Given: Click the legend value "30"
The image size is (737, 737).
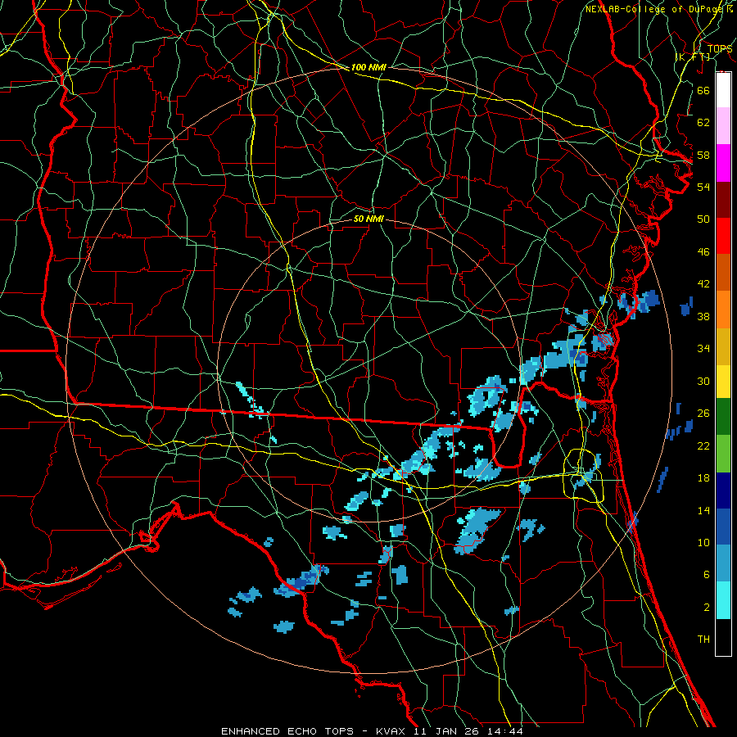Looking at the screenshot, I should tap(703, 381).
